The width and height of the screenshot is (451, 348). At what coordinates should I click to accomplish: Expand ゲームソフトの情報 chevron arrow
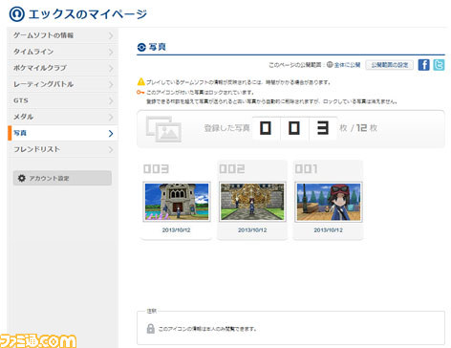point(111,35)
